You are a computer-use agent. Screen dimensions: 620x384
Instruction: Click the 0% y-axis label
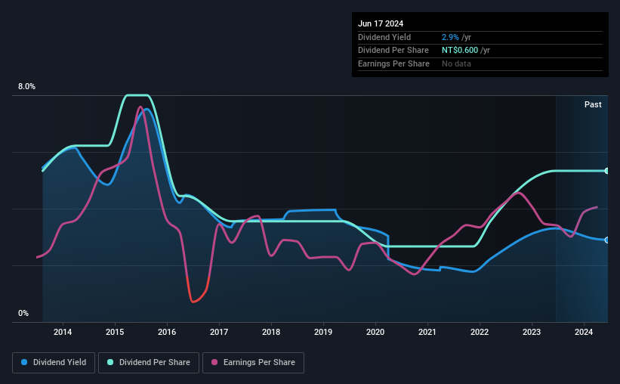coord(23,313)
